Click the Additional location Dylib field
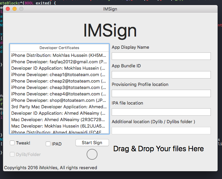The image size is (222, 179). point(161,131)
